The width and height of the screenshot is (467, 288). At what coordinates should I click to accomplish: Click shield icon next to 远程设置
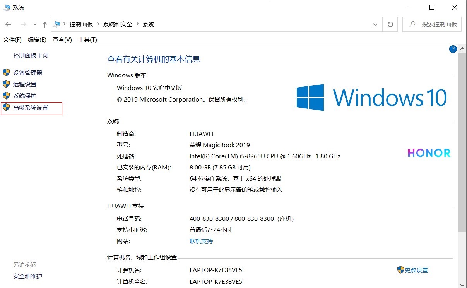(6, 84)
